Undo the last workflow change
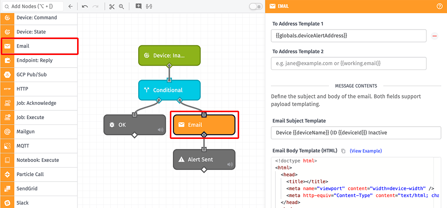The width and height of the screenshot is (447, 208). pyautogui.click(x=85, y=6)
